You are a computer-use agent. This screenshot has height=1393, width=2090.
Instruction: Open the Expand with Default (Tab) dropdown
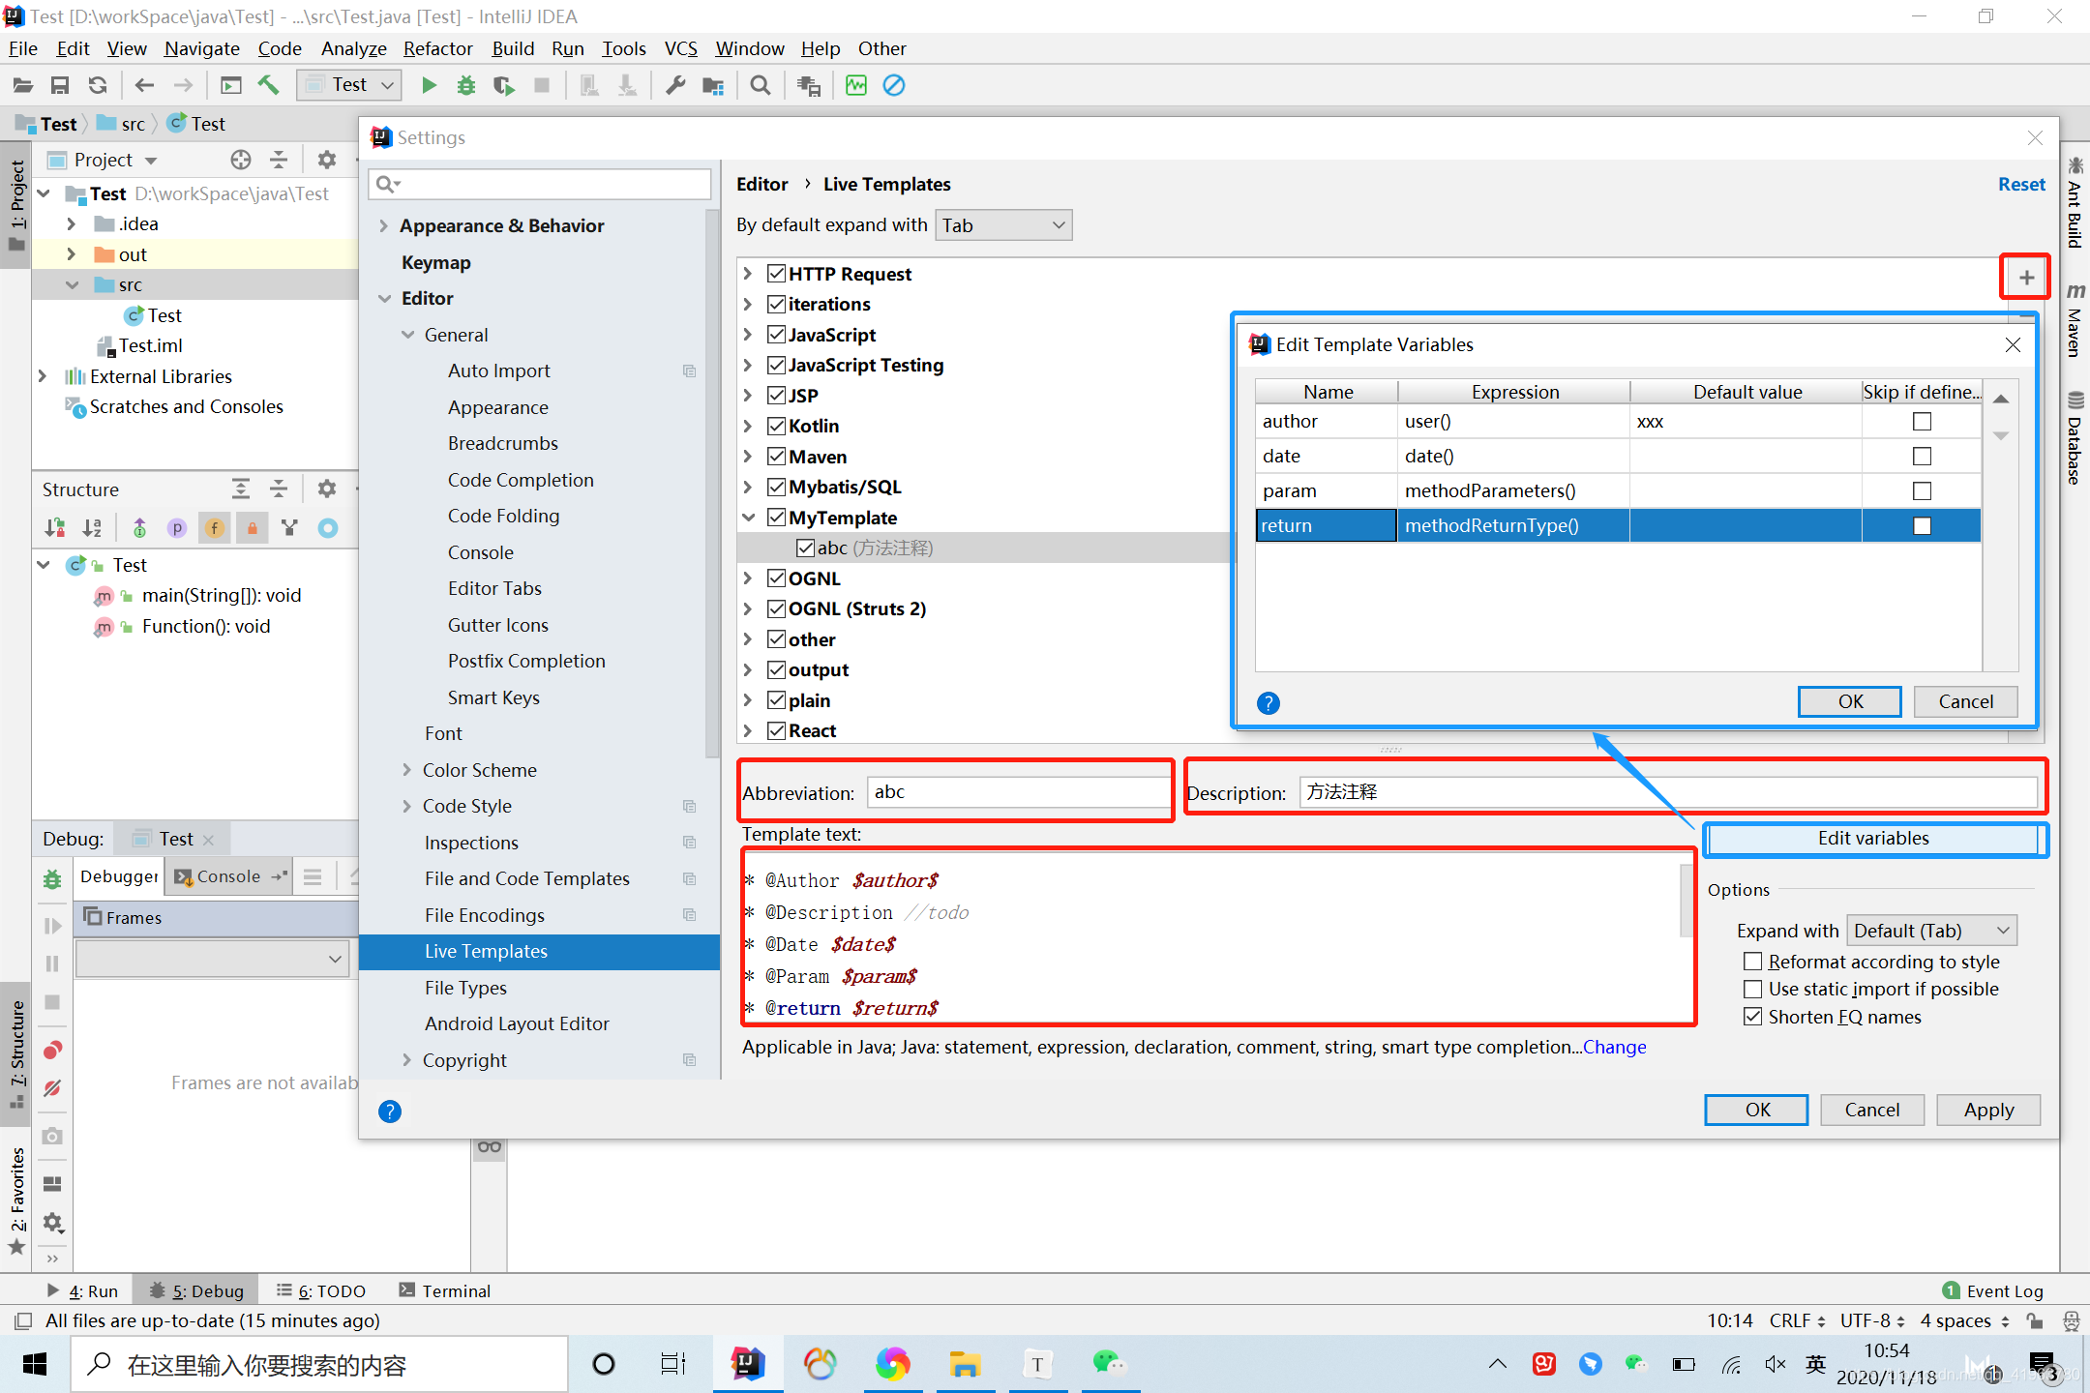click(x=1932, y=931)
